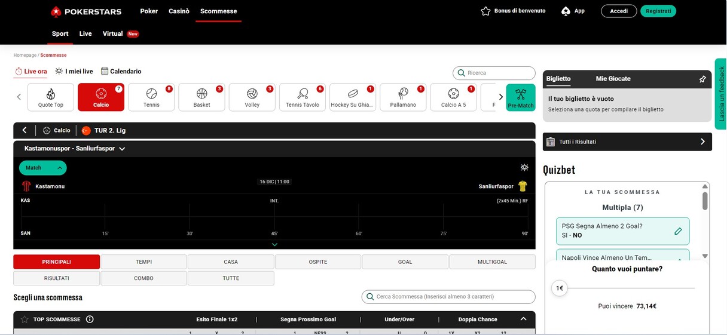Viewport: 727px width, 335px height.
Task: Open the Pre-Match section
Action: coord(521,97)
